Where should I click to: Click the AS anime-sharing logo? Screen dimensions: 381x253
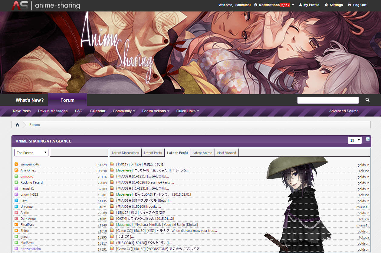46,5
